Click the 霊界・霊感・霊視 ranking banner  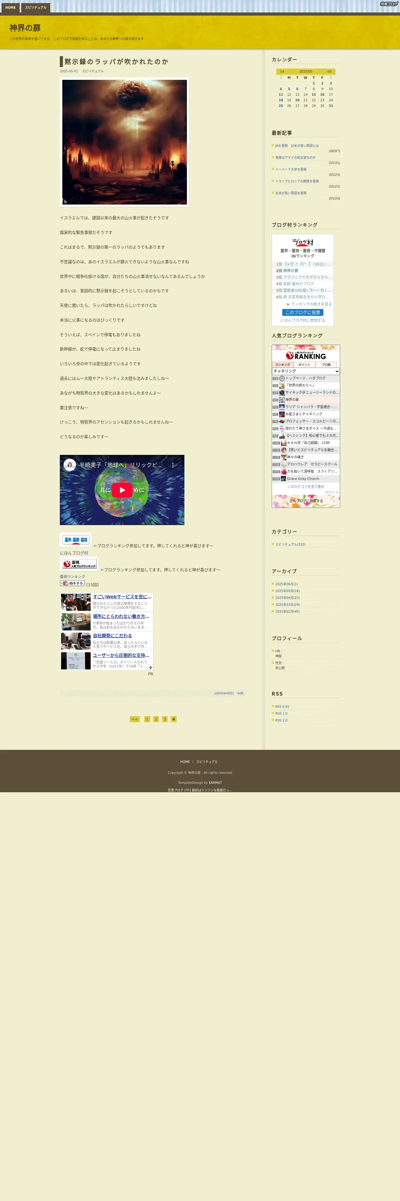[75, 540]
